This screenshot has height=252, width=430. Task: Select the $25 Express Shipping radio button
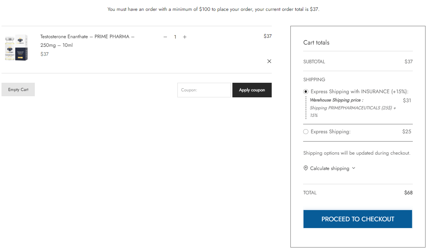click(x=306, y=132)
